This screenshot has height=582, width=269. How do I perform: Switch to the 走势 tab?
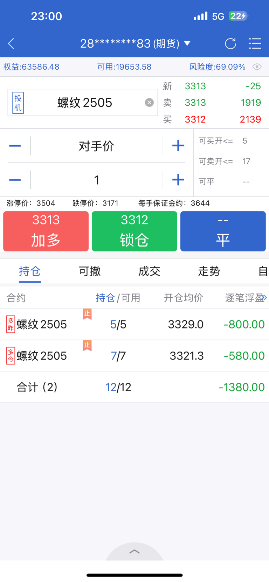[209, 271]
